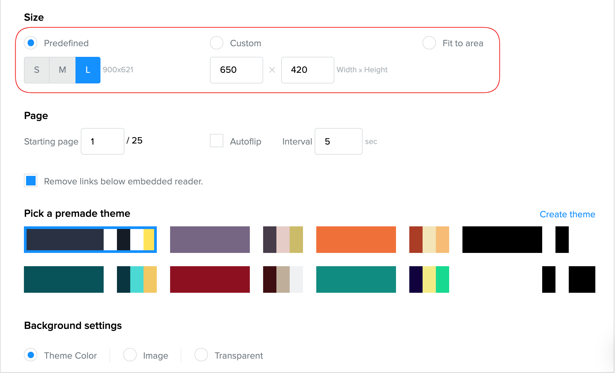The height and width of the screenshot is (373, 615).
Task: Select Image as the background setting
Action: [x=130, y=355]
